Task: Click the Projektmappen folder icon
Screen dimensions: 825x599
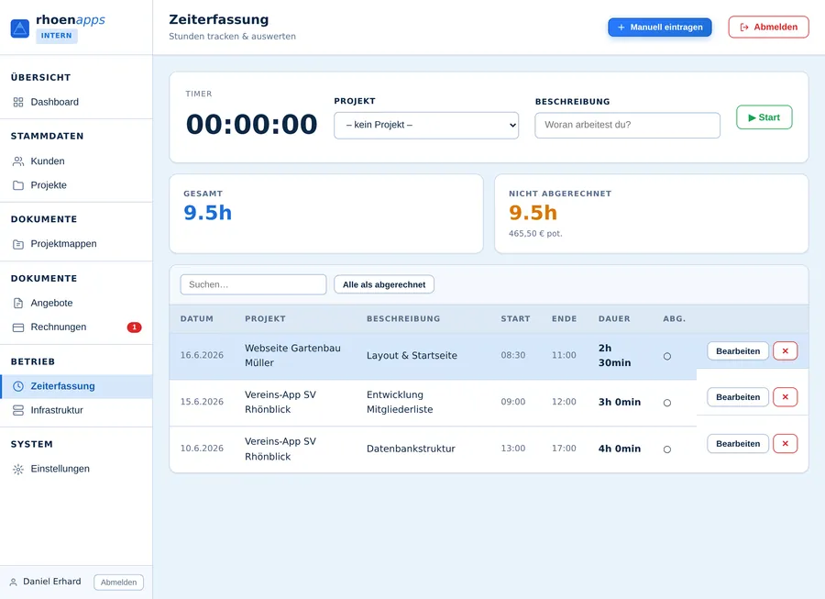Action: [18, 244]
